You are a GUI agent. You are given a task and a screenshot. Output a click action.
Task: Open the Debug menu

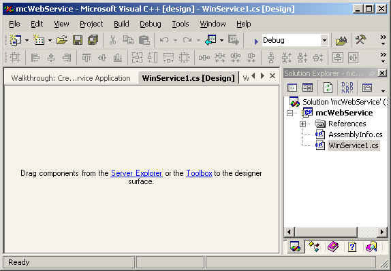pyautogui.click(x=151, y=24)
